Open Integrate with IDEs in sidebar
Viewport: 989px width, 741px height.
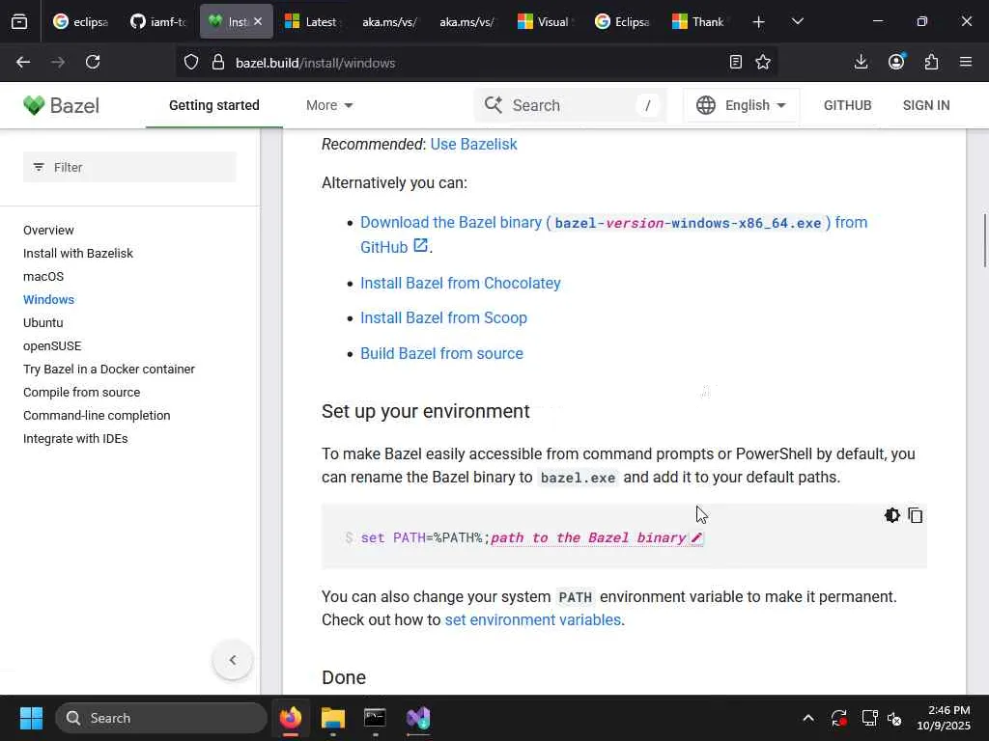(x=75, y=439)
